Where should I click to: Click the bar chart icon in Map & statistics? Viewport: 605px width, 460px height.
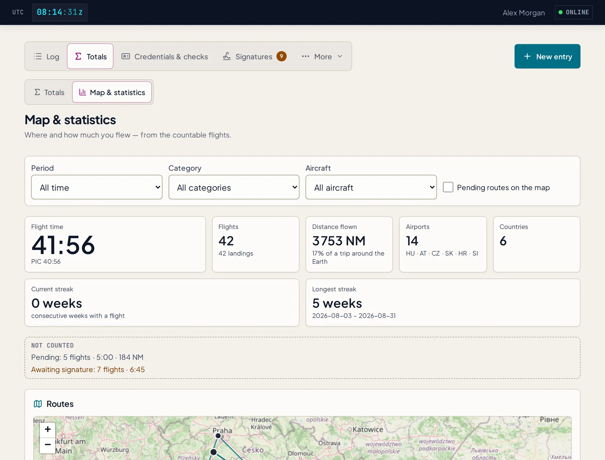click(x=82, y=92)
